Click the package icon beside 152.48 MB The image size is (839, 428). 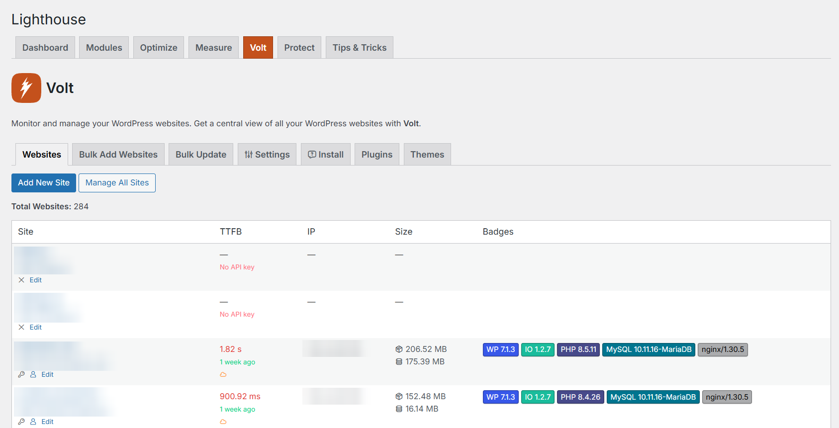399,396
